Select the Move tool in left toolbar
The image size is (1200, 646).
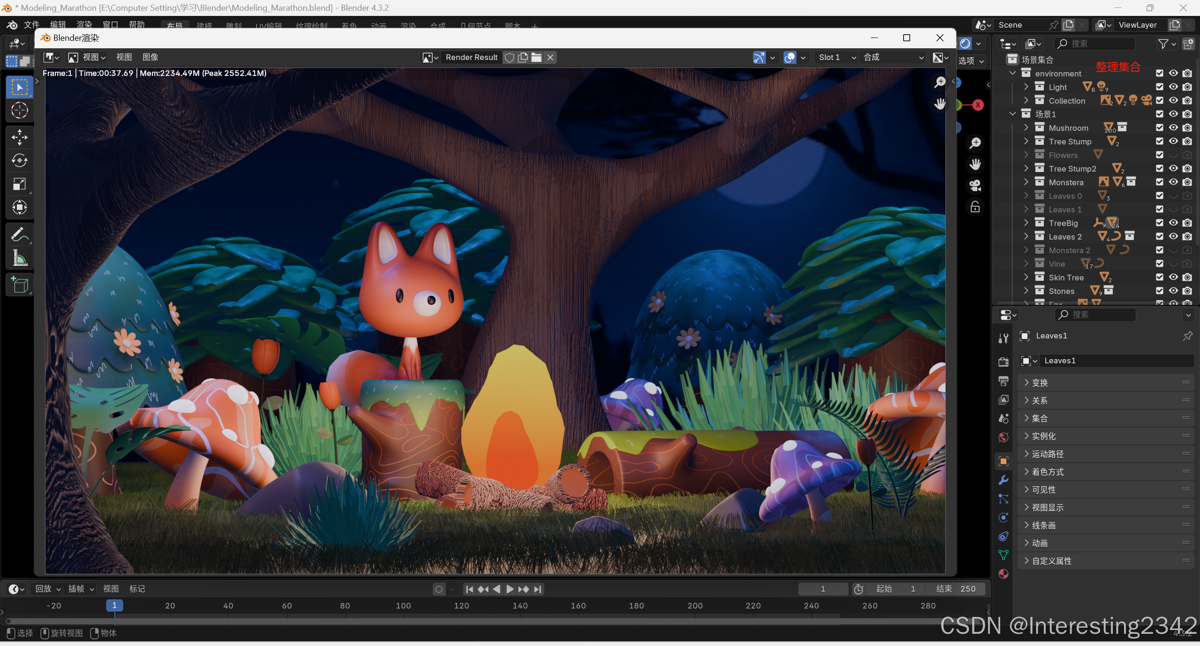pos(19,137)
